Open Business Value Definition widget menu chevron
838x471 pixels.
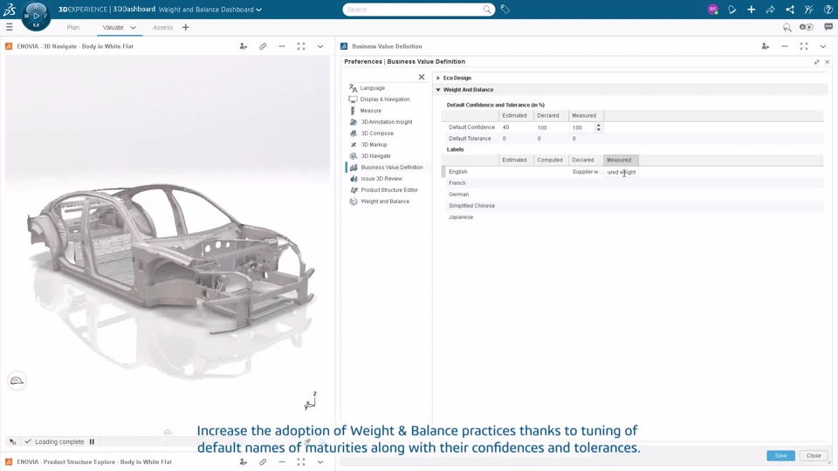click(x=823, y=46)
